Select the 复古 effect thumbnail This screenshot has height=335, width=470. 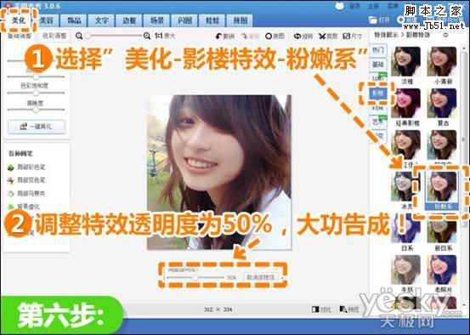(443, 104)
